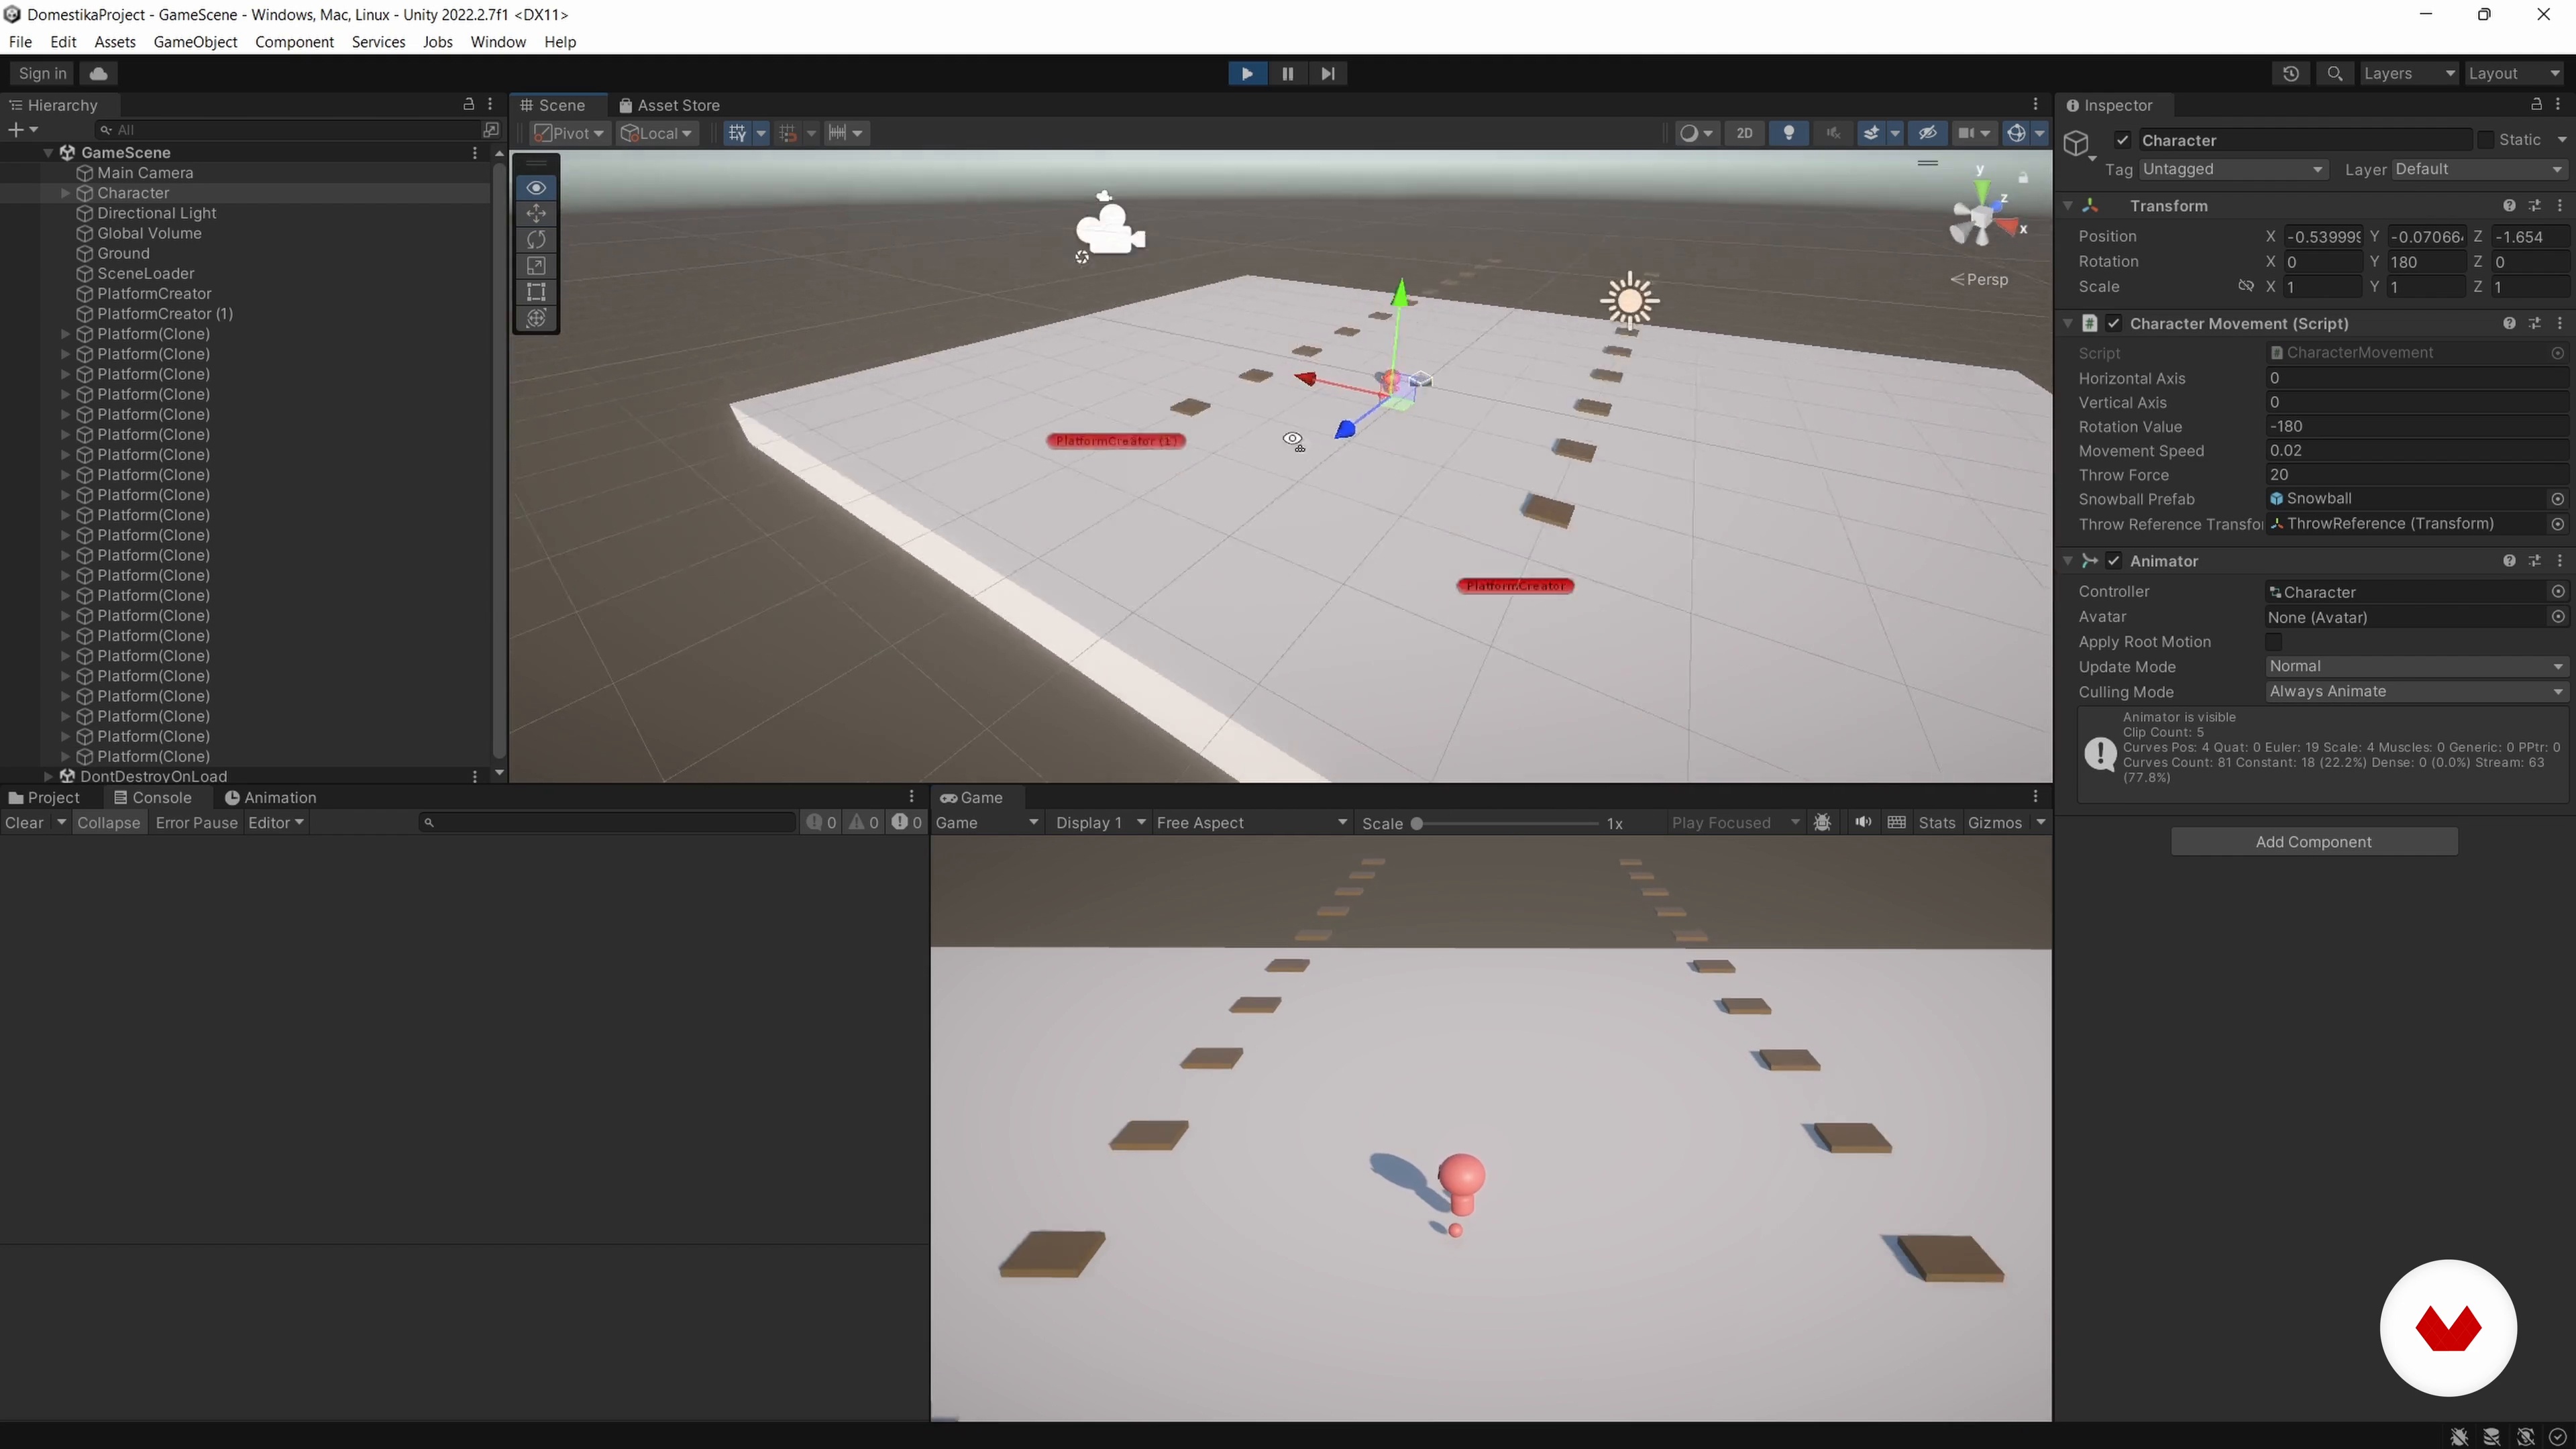The width and height of the screenshot is (2576, 1449).
Task: Select Directional Light in Hierarchy
Action: coord(157,213)
